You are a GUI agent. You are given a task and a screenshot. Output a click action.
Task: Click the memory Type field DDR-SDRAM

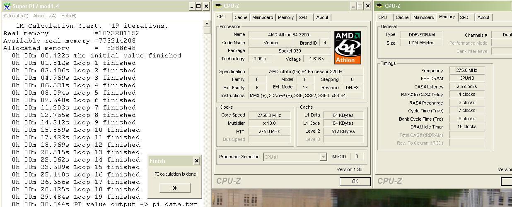coord(421,35)
